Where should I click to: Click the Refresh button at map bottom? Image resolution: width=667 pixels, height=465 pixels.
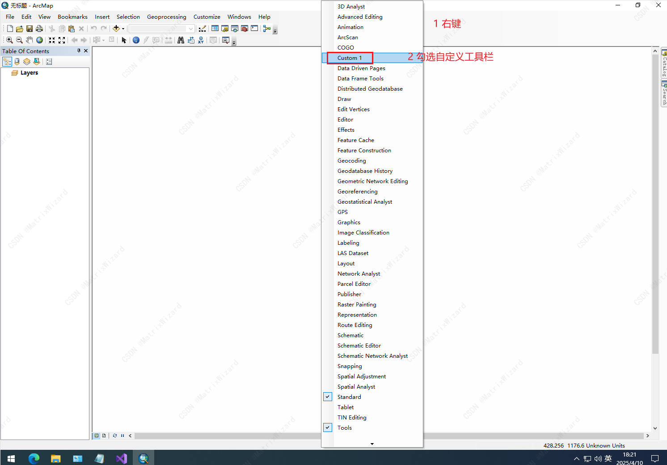[115, 436]
